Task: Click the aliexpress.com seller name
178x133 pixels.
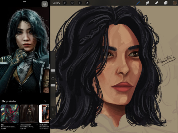Action: [x=26, y=125]
